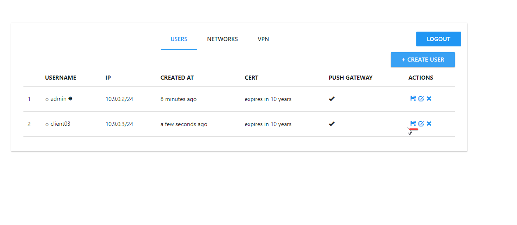517x225 pixels.
Task: Edit the client03 user
Action: [421, 124]
